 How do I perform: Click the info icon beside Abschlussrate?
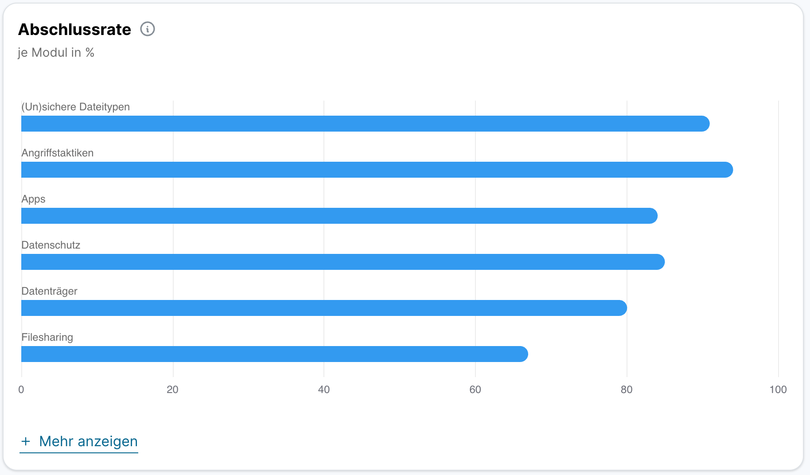pyautogui.click(x=148, y=29)
